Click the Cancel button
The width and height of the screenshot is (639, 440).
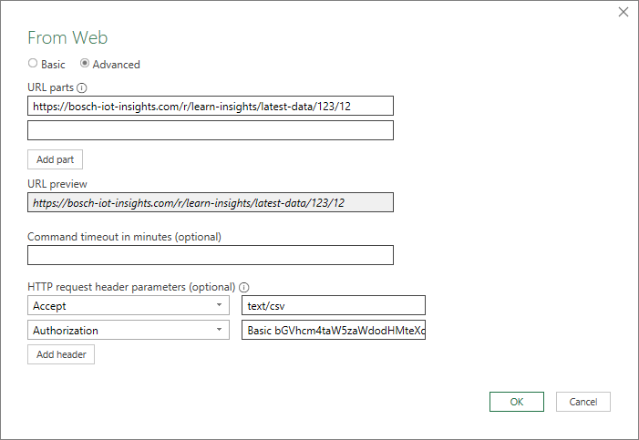point(582,402)
